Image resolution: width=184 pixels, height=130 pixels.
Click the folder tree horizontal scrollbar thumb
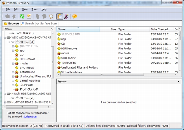22,107
